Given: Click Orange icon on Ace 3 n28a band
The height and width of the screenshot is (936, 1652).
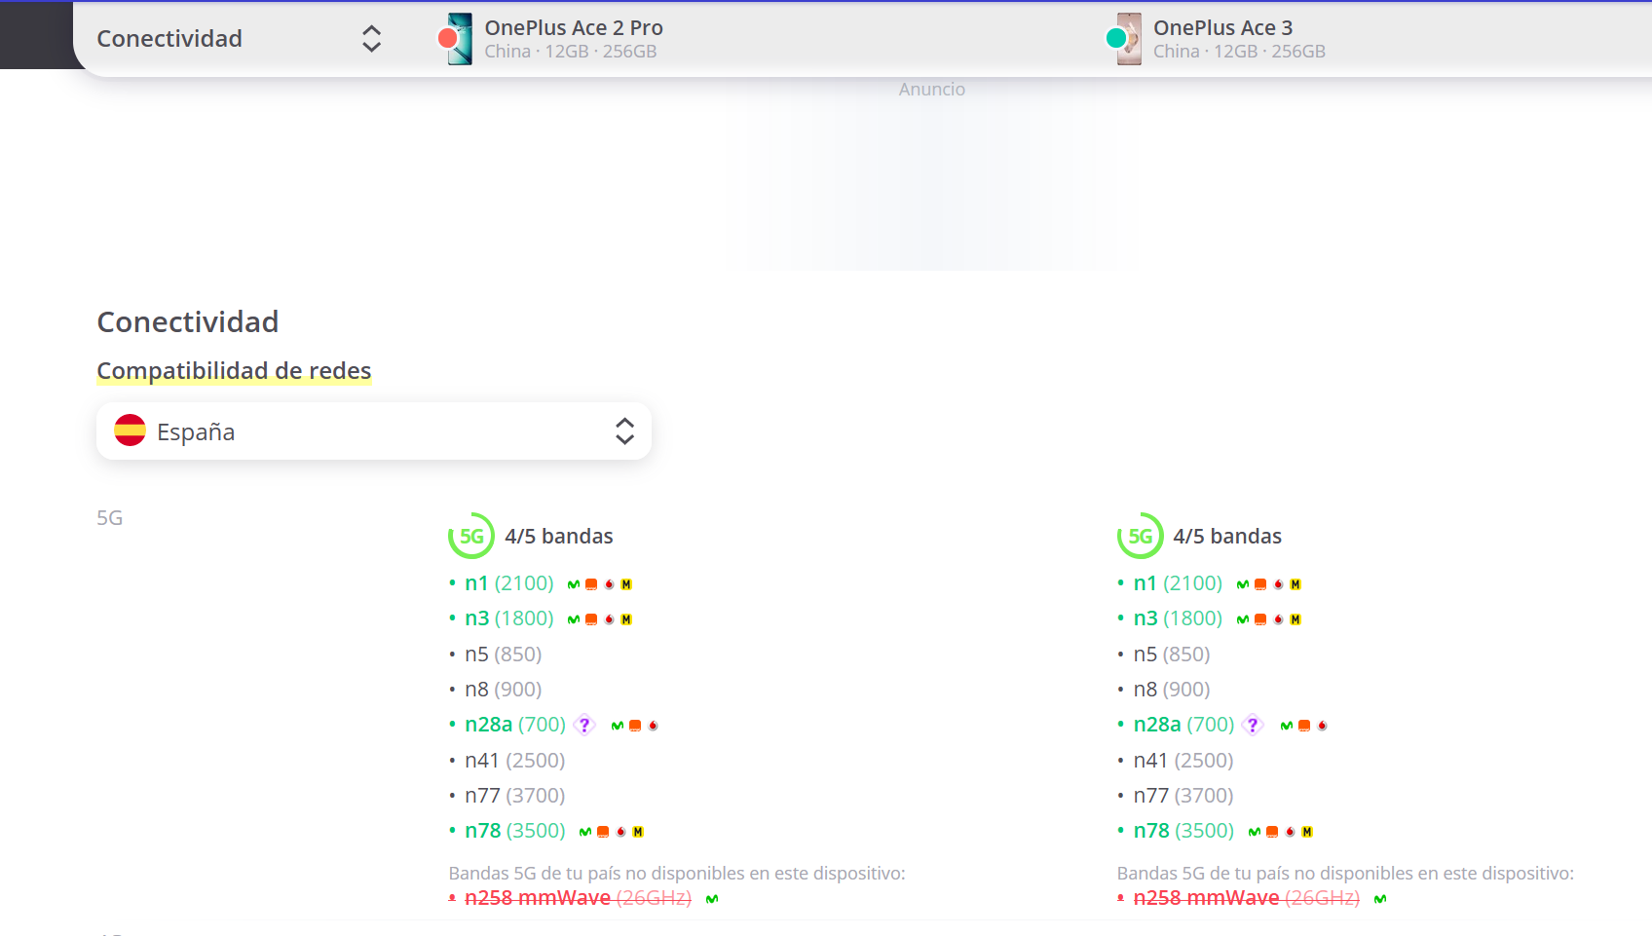Looking at the screenshot, I should tap(1304, 726).
